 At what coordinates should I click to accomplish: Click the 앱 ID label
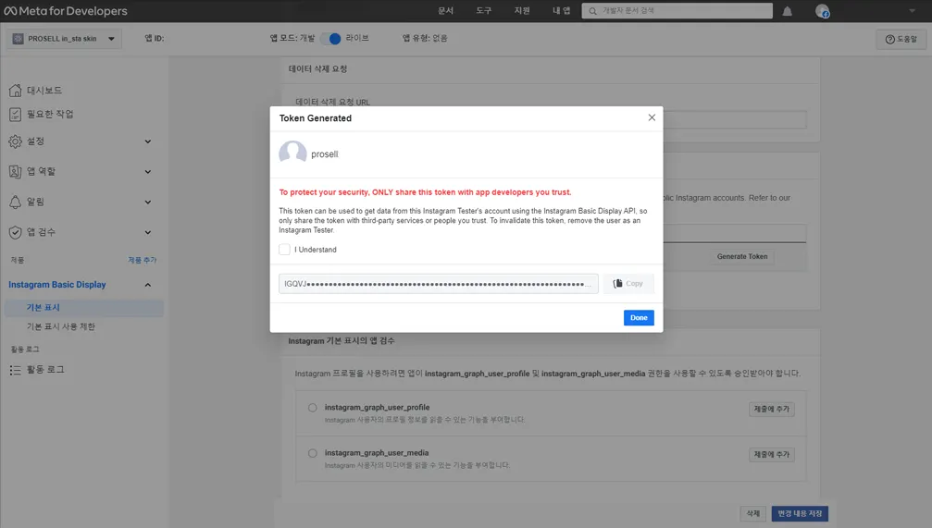pyautogui.click(x=155, y=39)
